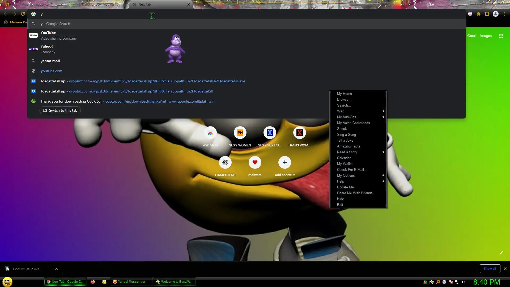Open Firefox from the taskbar

93,282
